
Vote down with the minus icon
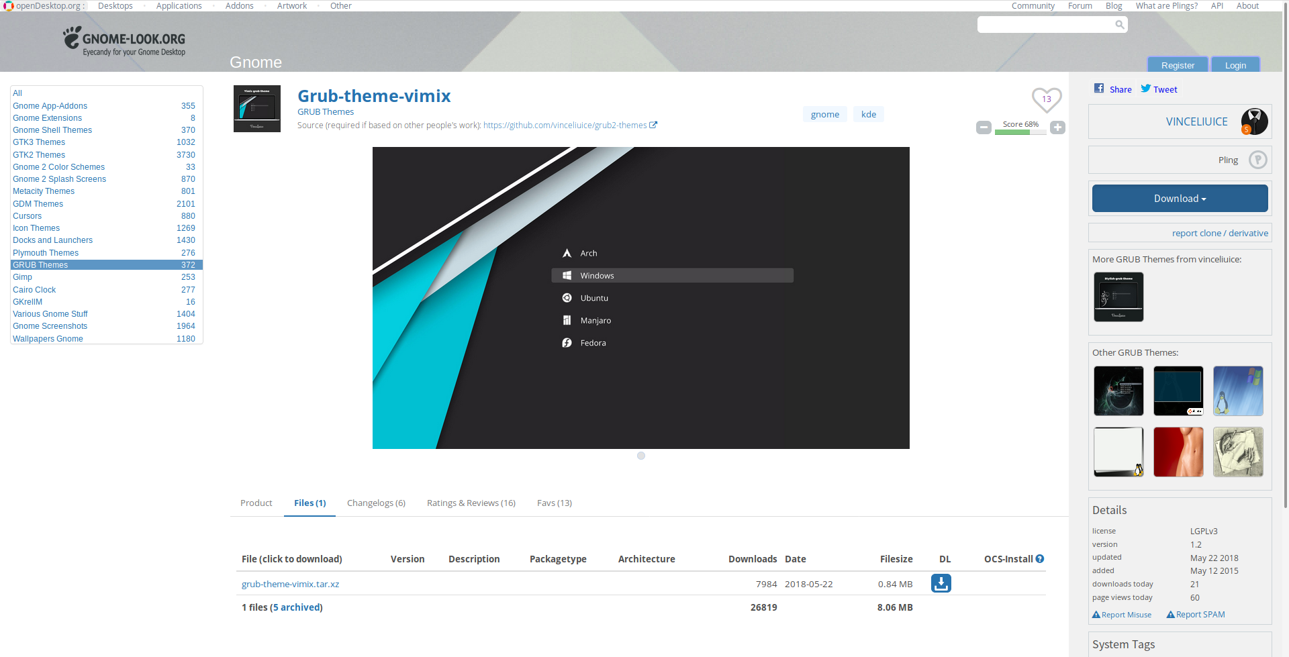coord(984,128)
